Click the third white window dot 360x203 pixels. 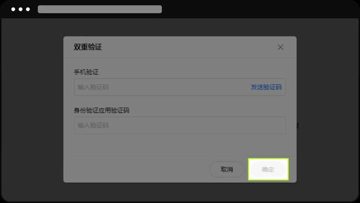click(28, 9)
